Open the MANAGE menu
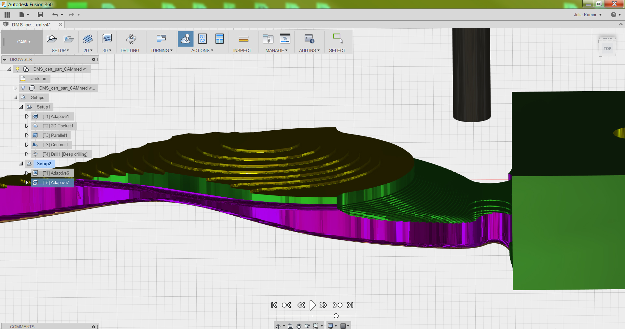 tap(276, 50)
